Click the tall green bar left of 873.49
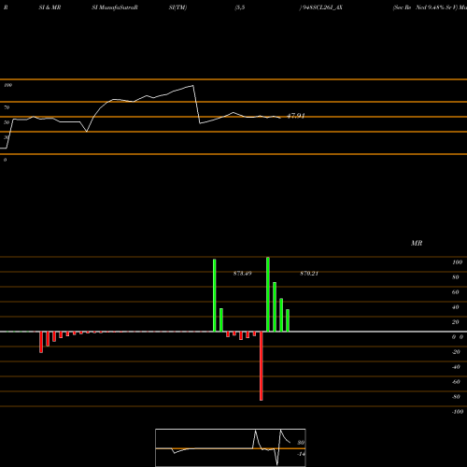Screen dimensions: 467x467 pyautogui.click(x=215, y=295)
